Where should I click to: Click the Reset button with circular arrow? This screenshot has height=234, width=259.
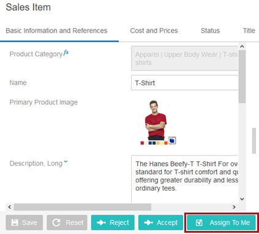tap(67, 222)
